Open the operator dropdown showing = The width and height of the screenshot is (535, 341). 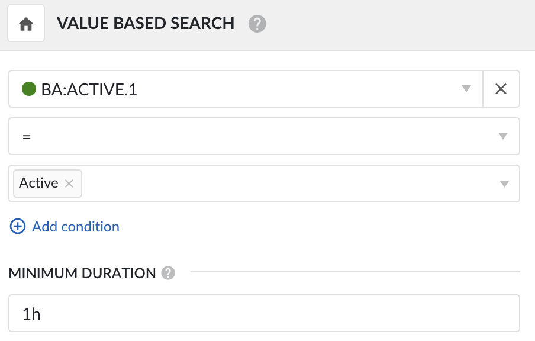pyautogui.click(x=502, y=136)
